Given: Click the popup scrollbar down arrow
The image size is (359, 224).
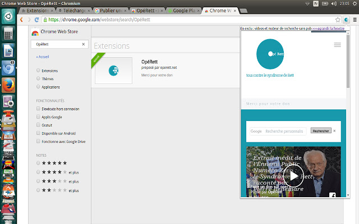Looking at the screenshot, I should pos(348,195).
